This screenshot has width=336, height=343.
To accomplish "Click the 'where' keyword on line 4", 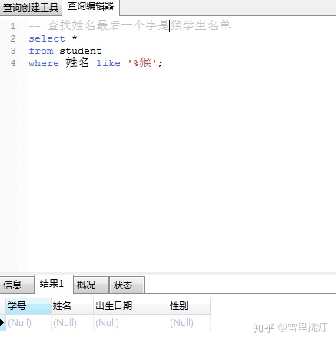I will 44,63.
